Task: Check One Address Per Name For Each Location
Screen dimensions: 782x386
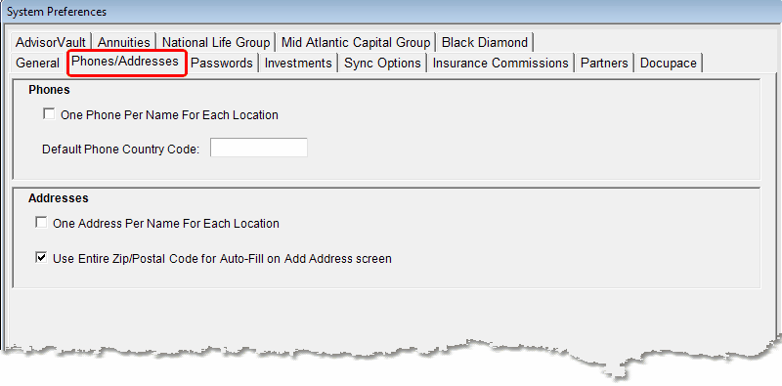Action: tap(41, 223)
